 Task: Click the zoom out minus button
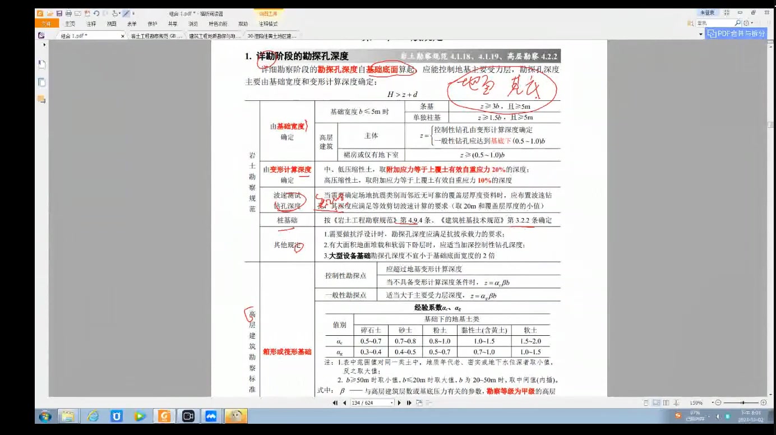click(x=718, y=402)
